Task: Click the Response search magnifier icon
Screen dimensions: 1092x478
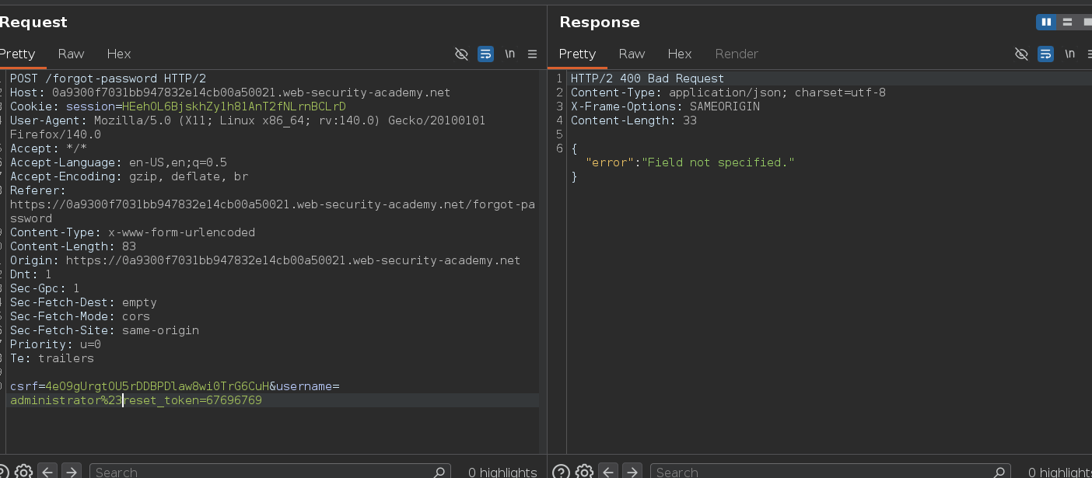Action: click(x=1001, y=471)
